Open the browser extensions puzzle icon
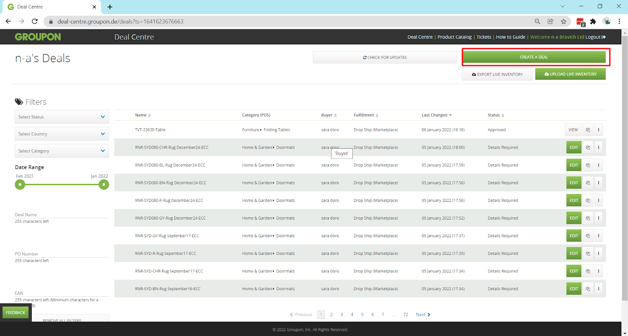 click(593, 22)
